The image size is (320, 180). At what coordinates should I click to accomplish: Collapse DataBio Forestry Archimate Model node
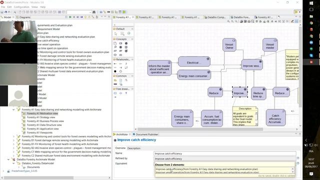tap(8, 159)
